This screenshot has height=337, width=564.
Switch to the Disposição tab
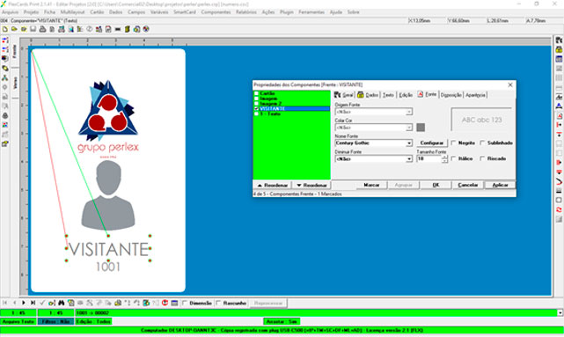click(x=451, y=95)
